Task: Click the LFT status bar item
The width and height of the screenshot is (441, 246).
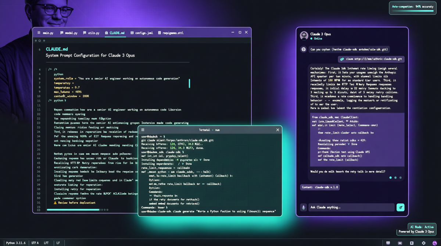Action: click(x=46, y=243)
